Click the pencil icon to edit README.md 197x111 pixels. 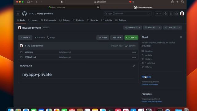[x=134, y=66]
